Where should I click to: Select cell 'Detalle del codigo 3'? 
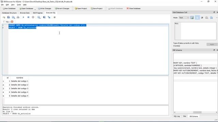click(x=20, y=88)
